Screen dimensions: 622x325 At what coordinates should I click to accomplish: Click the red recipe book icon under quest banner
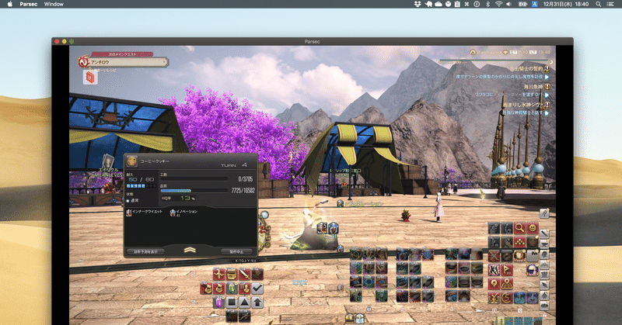click(90, 77)
